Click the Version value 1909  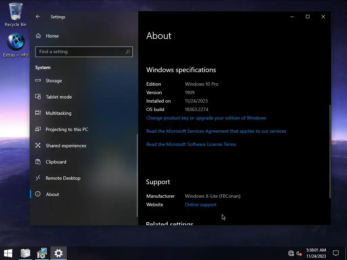(x=190, y=92)
